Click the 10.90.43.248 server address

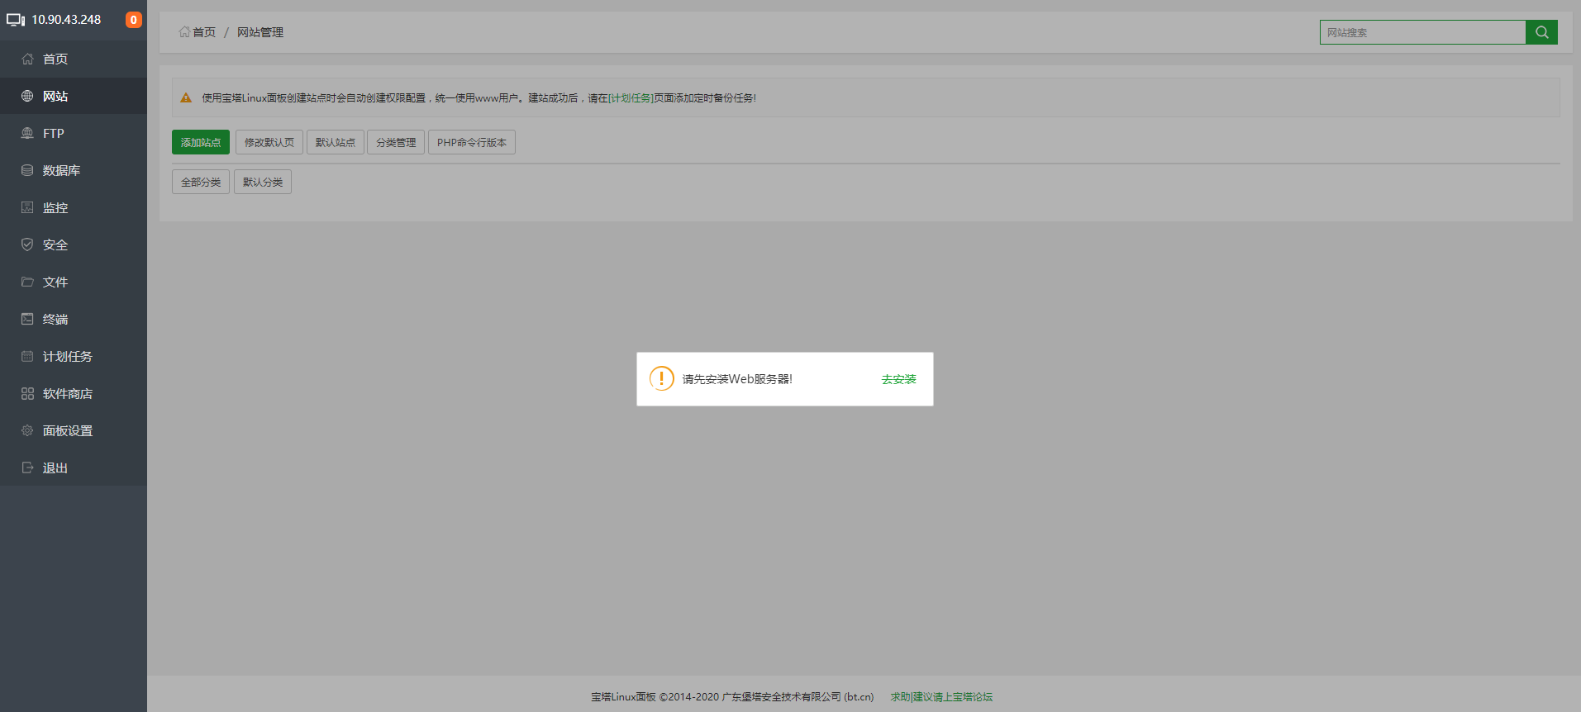coord(66,20)
